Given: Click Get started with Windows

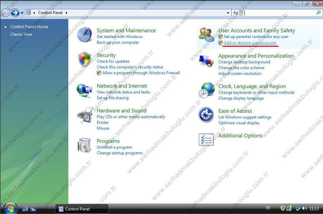Looking at the screenshot, I should pyautogui.click(x=120, y=37).
